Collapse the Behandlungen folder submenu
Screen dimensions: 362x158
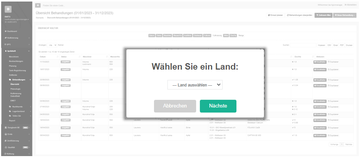click(20, 80)
